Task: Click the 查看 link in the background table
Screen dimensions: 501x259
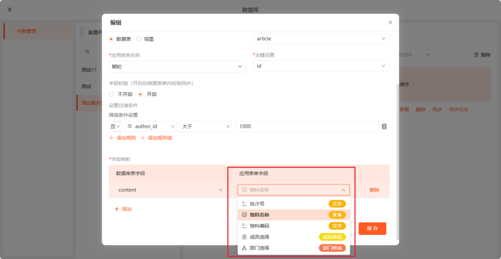Action: [404, 109]
